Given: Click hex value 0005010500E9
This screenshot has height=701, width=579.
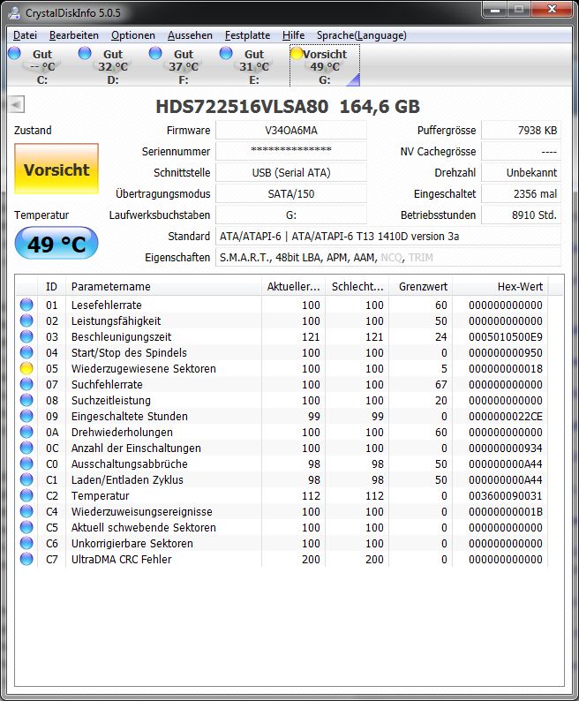Looking at the screenshot, I should pyautogui.click(x=505, y=336).
